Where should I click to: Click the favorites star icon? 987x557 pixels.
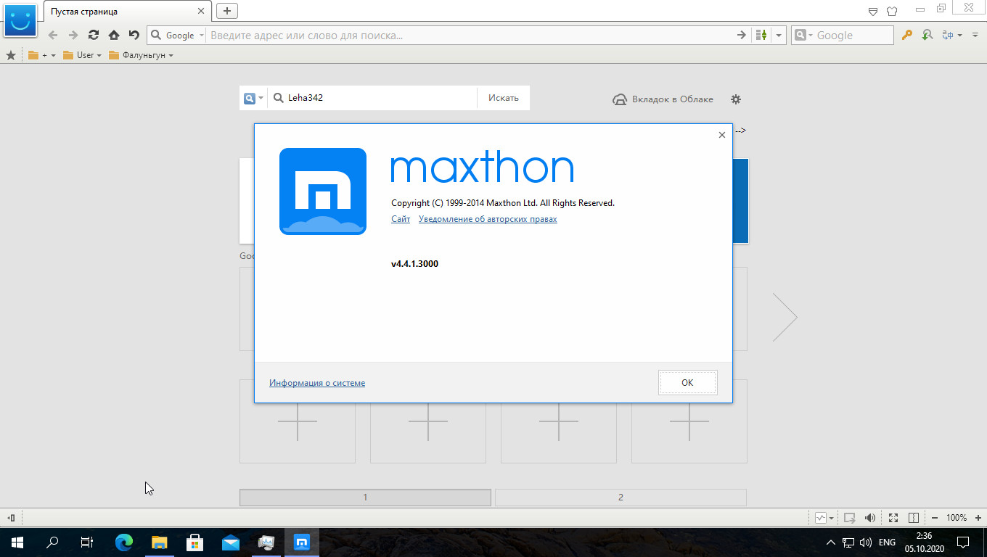(x=11, y=55)
